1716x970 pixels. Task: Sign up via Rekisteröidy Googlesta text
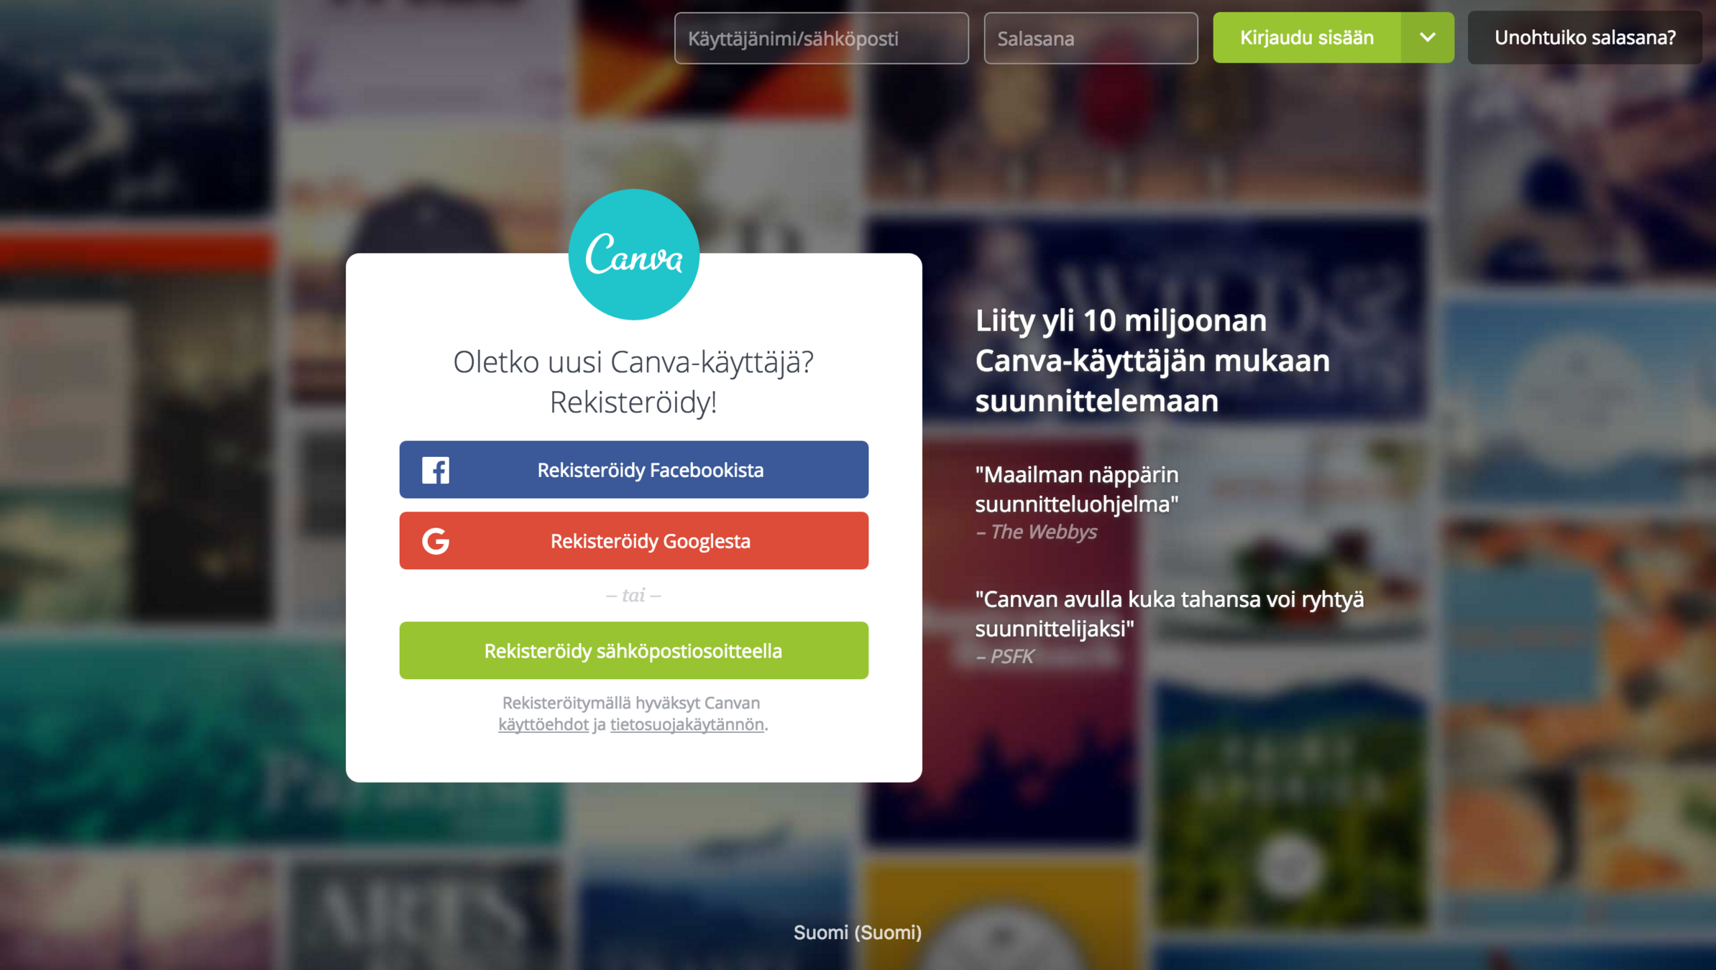click(650, 541)
